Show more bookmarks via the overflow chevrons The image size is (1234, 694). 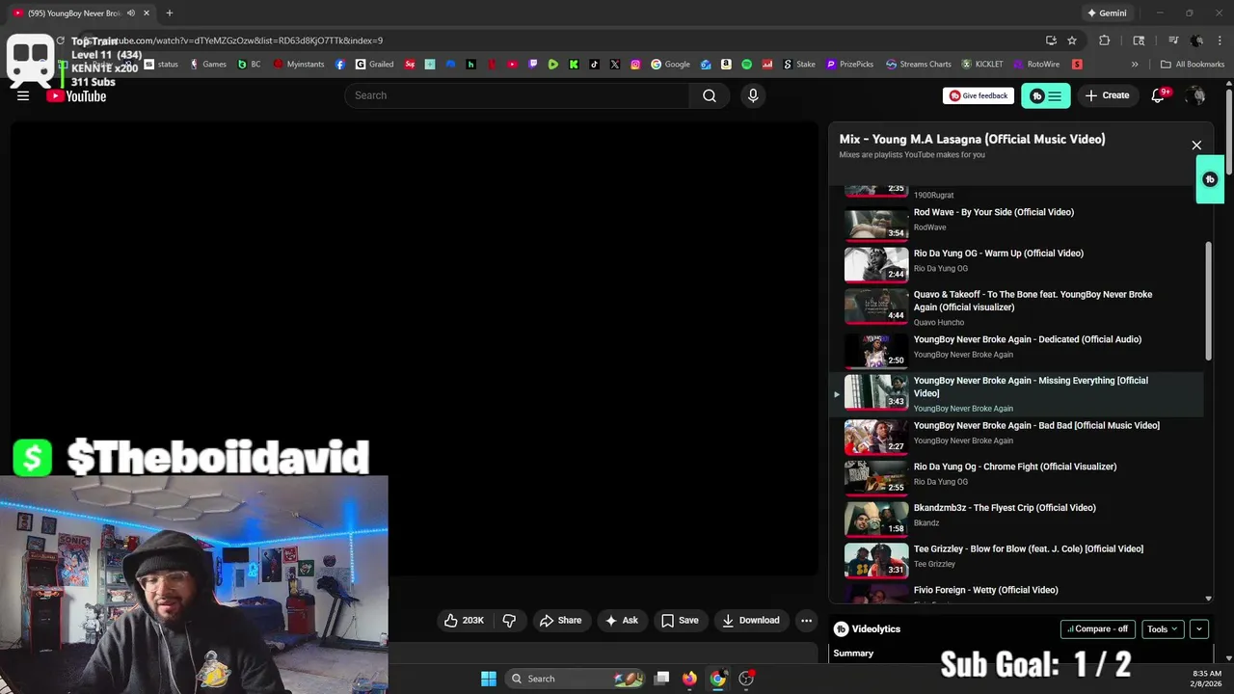(1134, 65)
